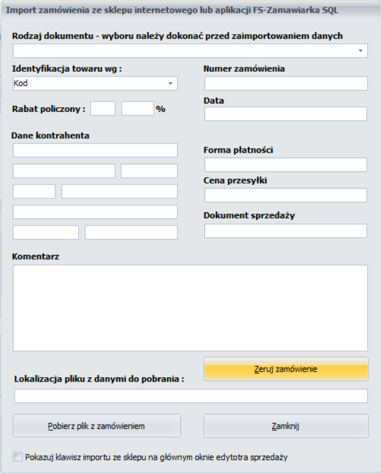Click the Zeruj zamówienie button
This screenshot has height=474, width=381.
coord(286,369)
